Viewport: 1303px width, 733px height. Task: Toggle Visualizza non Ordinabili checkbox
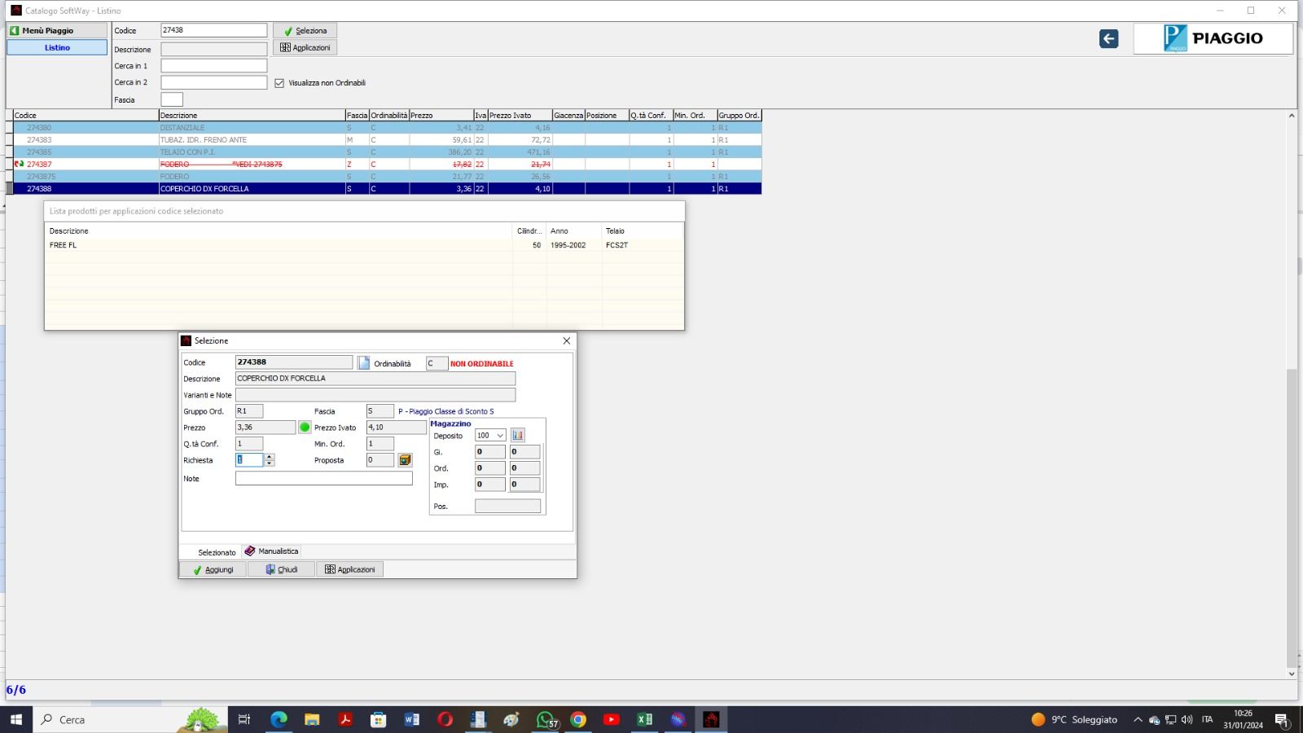(x=279, y=83)
